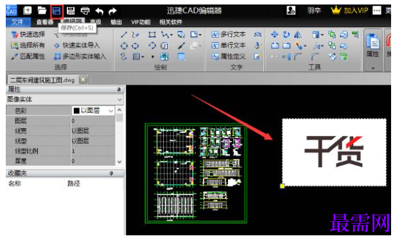Click the Rotate tool in Tools group
Screen dimensions: 402x243
tap(286, 35)
